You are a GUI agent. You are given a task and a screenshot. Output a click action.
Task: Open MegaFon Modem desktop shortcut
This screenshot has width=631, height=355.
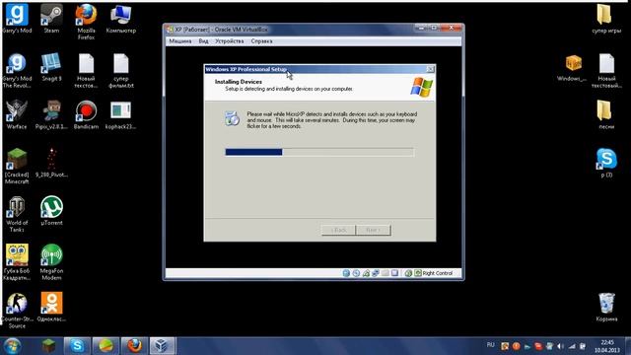click(51, 262)
